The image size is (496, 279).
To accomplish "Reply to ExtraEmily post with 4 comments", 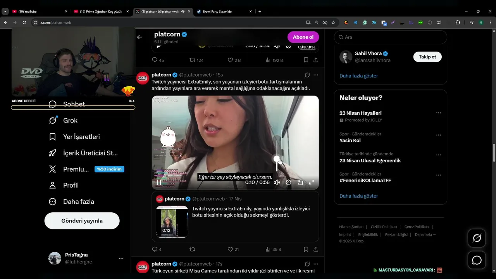I will (157, 249).
